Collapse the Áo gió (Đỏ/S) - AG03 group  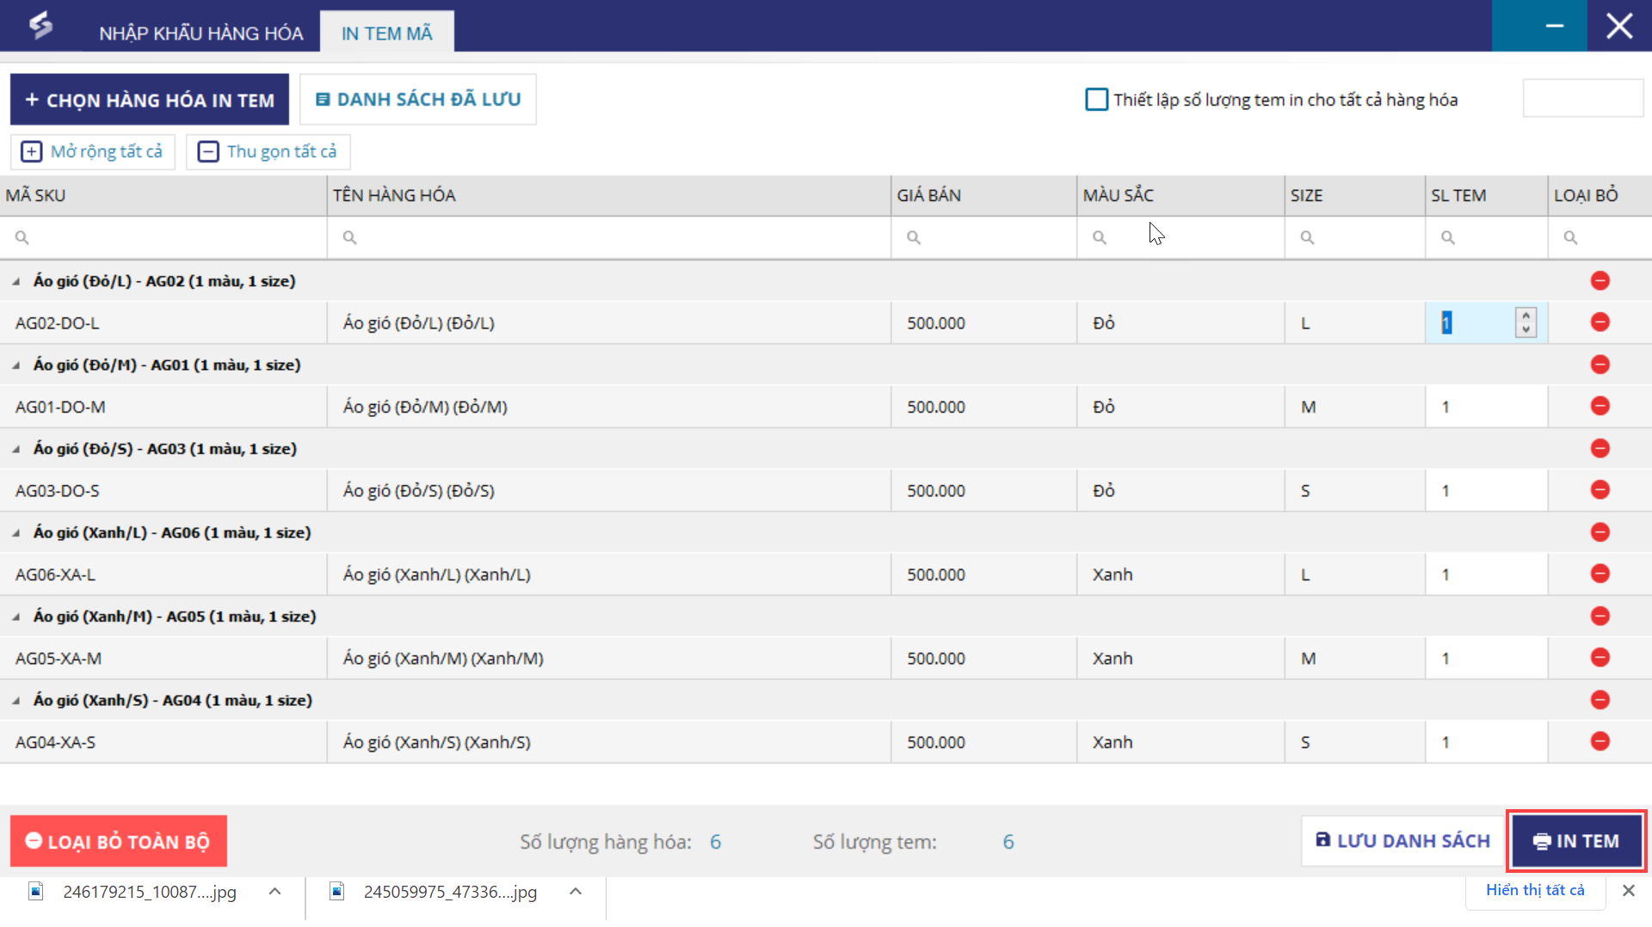[16, 449]
